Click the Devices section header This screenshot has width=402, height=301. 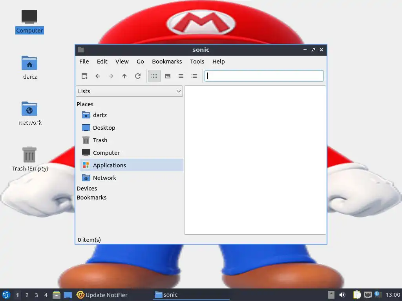87,189
